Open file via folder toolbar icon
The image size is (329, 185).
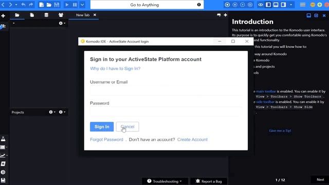tap(49, 5)
